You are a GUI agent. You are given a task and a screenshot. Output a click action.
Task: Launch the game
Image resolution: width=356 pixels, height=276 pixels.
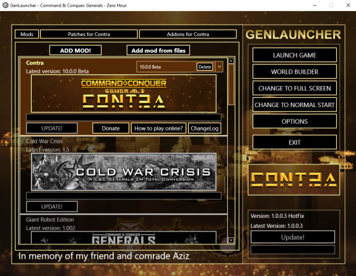pyautogui.click(x=295, y=55)
